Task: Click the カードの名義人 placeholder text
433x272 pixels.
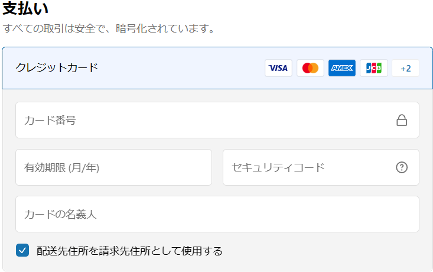Action: point(60,214)
